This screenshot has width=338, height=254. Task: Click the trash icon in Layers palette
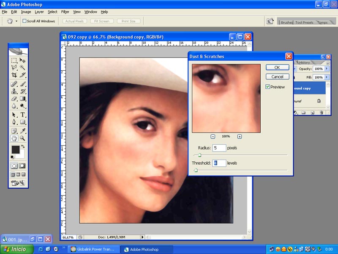point(322,113)
